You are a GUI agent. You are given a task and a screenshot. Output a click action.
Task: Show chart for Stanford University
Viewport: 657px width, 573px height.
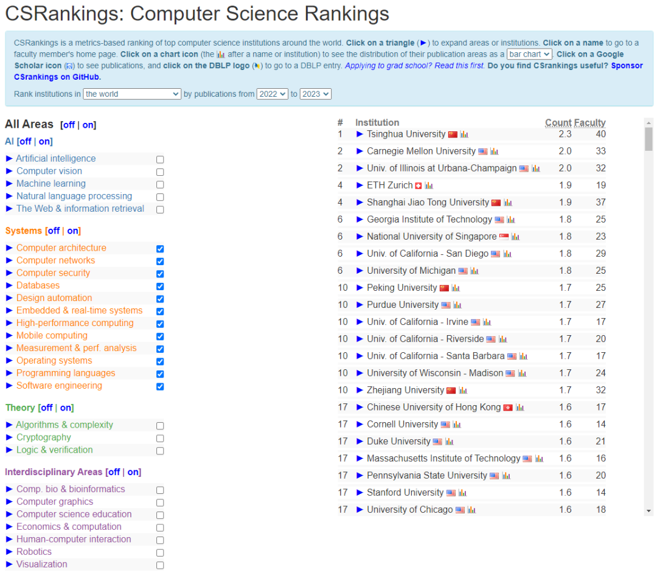(x=462, y=493)
